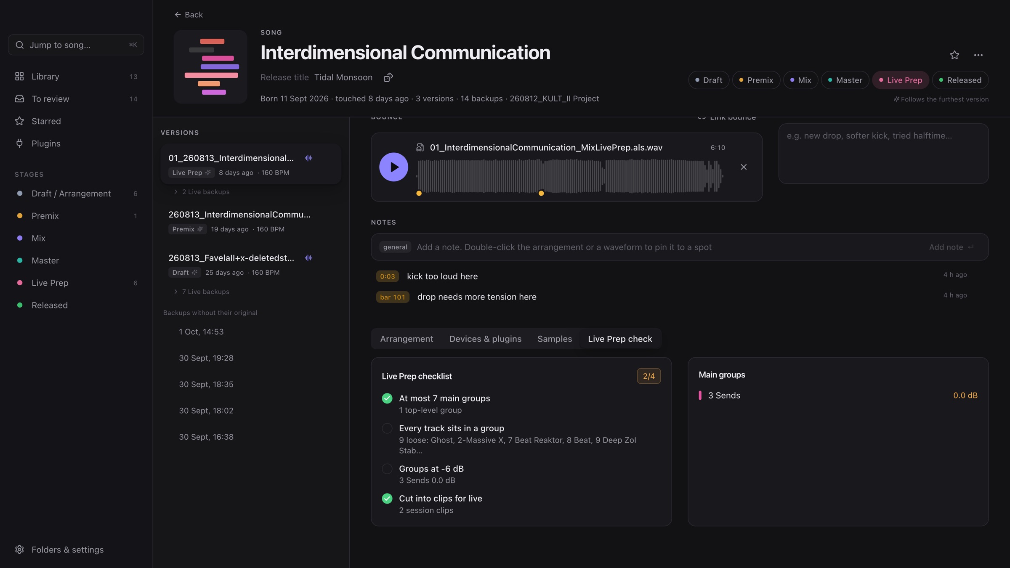The image size is (1010, 568).
Task: Open the three-dot more options menu
Action: 978,55
